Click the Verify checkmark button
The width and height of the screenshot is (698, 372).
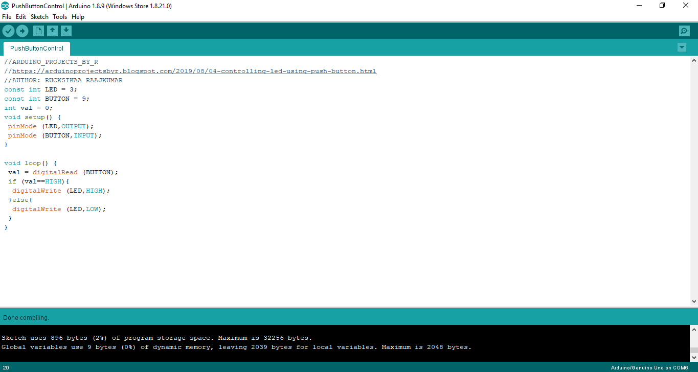pyautogui.click(x=8, y=31)
